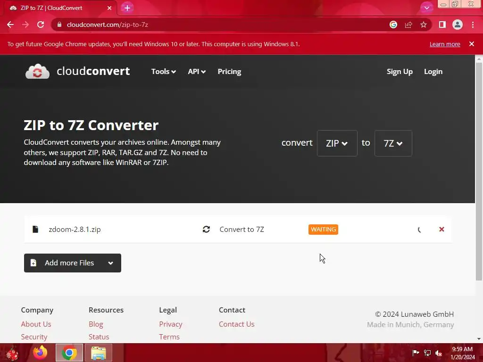483x362 pixels.
Task: Toggle the Chrome side panel icon
Action: tap(442, 25)
